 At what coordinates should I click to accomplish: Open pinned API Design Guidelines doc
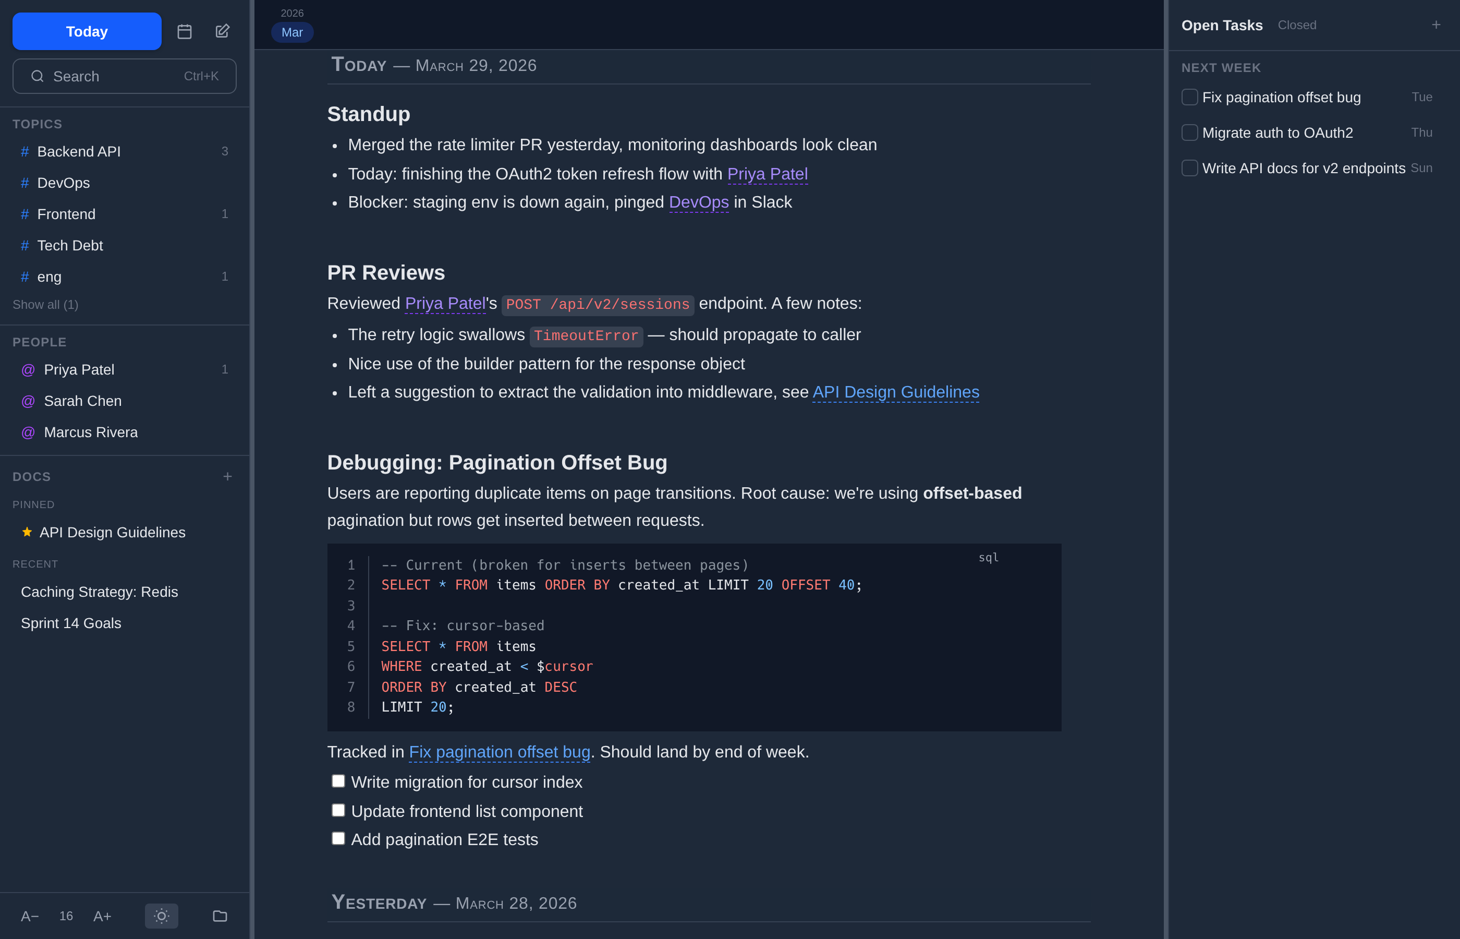pos(112,532)
